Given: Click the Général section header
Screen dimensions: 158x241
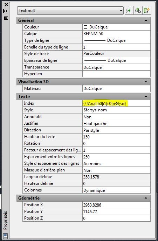Looking at the screenshot, I should point(83,20).
